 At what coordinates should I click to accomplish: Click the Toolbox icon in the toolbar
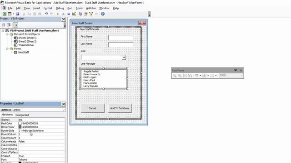96,14
